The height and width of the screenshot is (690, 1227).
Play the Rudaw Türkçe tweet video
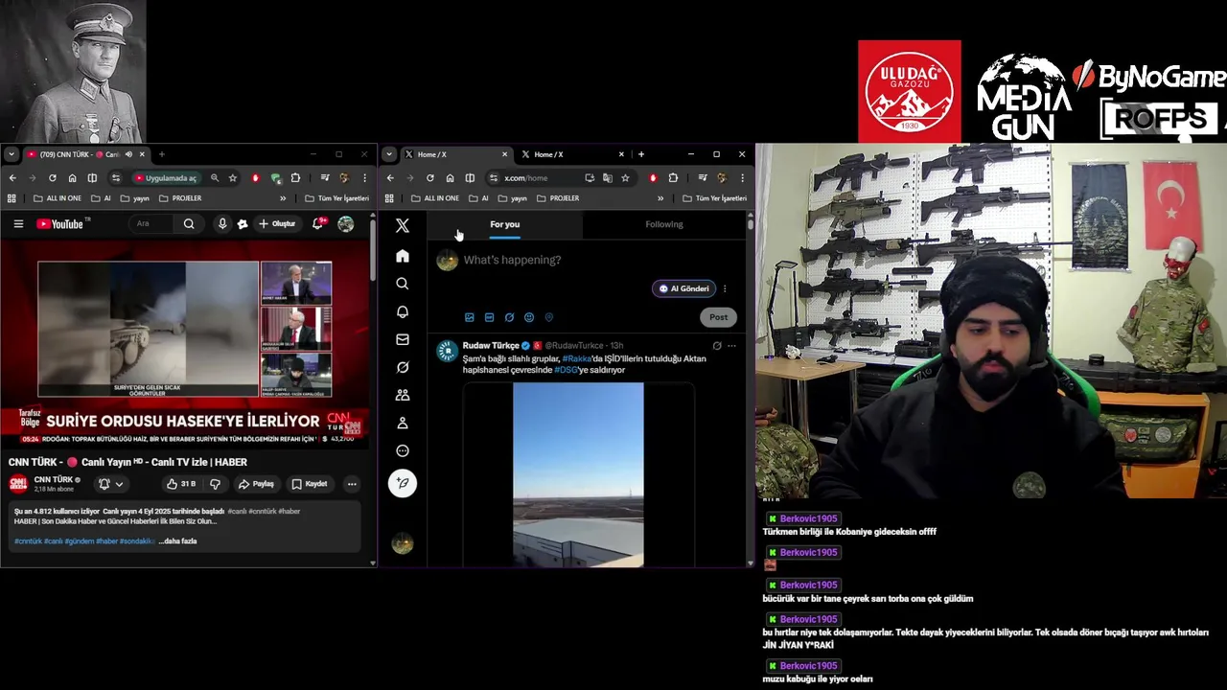tap(578, 474)
